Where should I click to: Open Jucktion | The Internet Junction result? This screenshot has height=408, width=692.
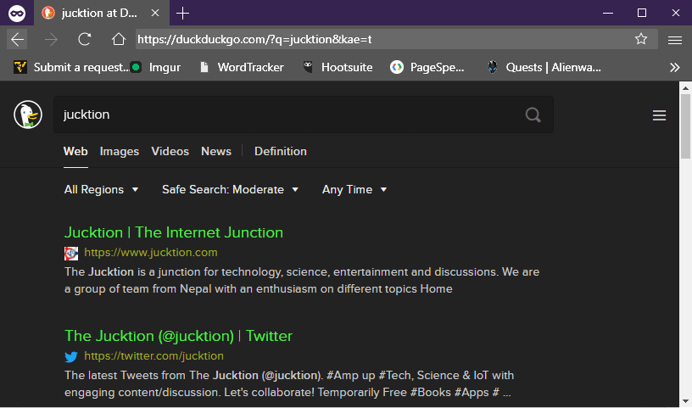(174, 232)
